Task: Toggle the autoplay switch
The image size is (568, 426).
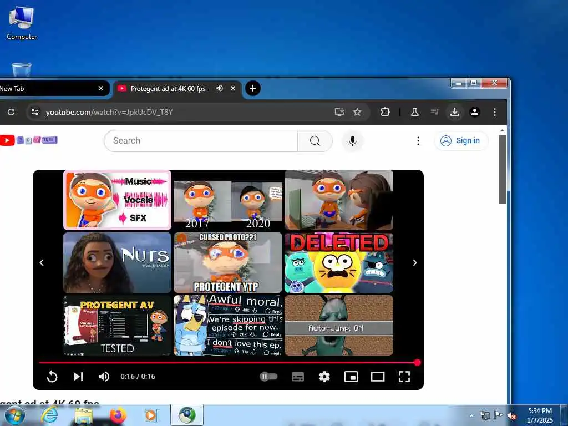Action: coord(268,377)
